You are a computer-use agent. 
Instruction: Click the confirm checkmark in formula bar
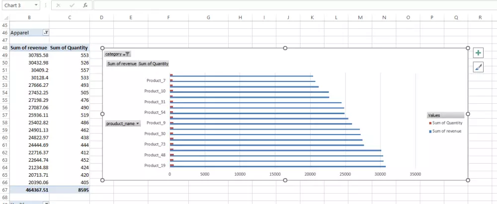(x=72, y=5)
